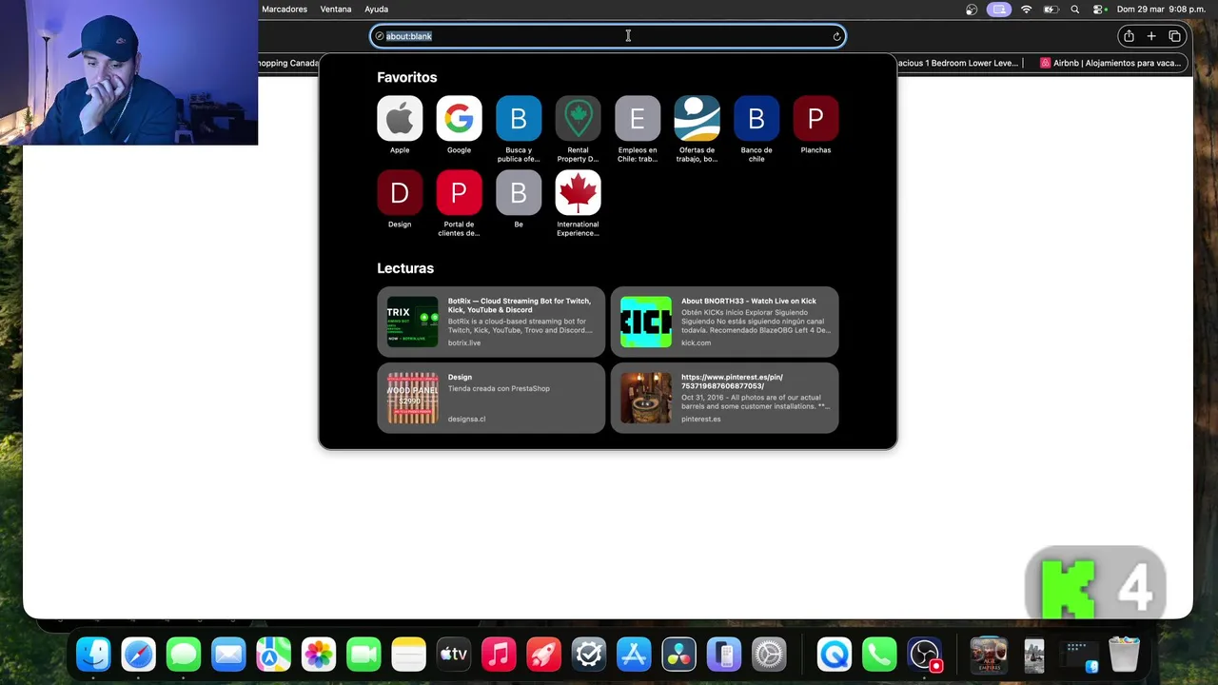Open Apple TV from the Dock
The image size is (1218, 685).
(454, 655)
